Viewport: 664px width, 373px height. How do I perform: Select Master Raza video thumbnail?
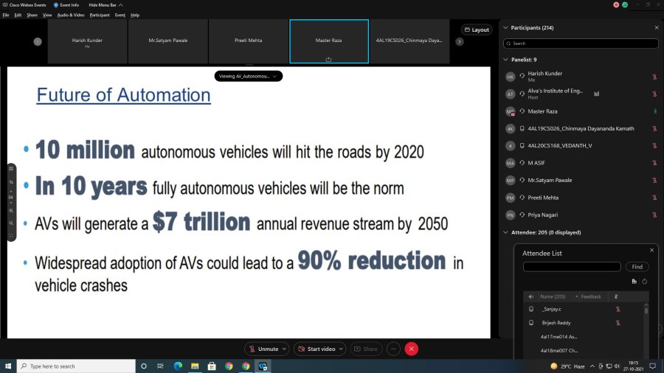(329, 41)
